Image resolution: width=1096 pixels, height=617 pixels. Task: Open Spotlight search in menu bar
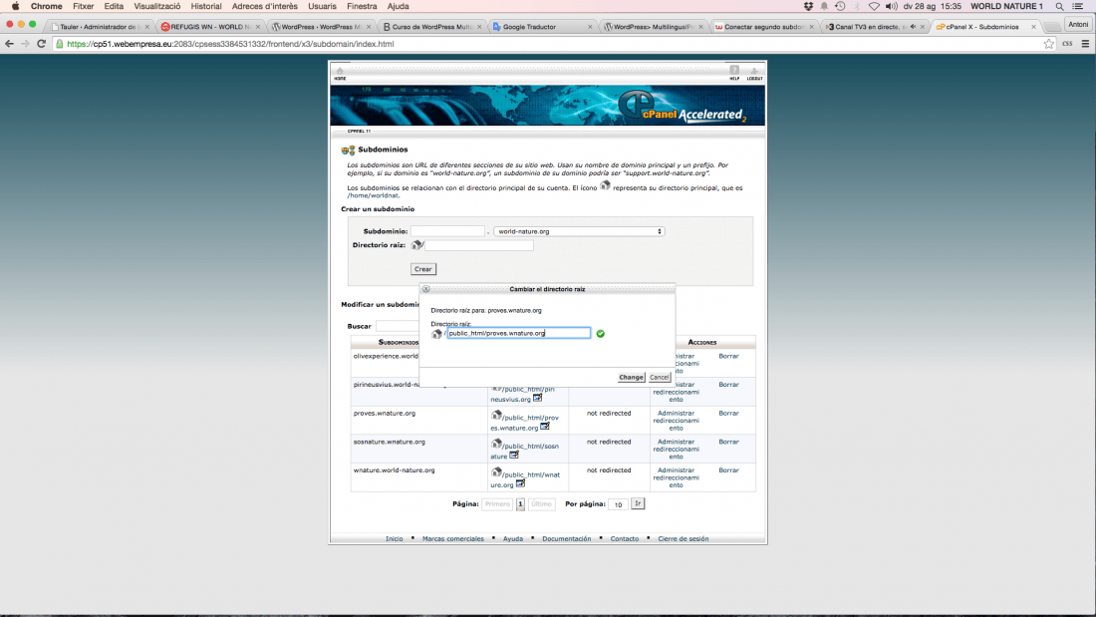click(x=1060, y=6)
